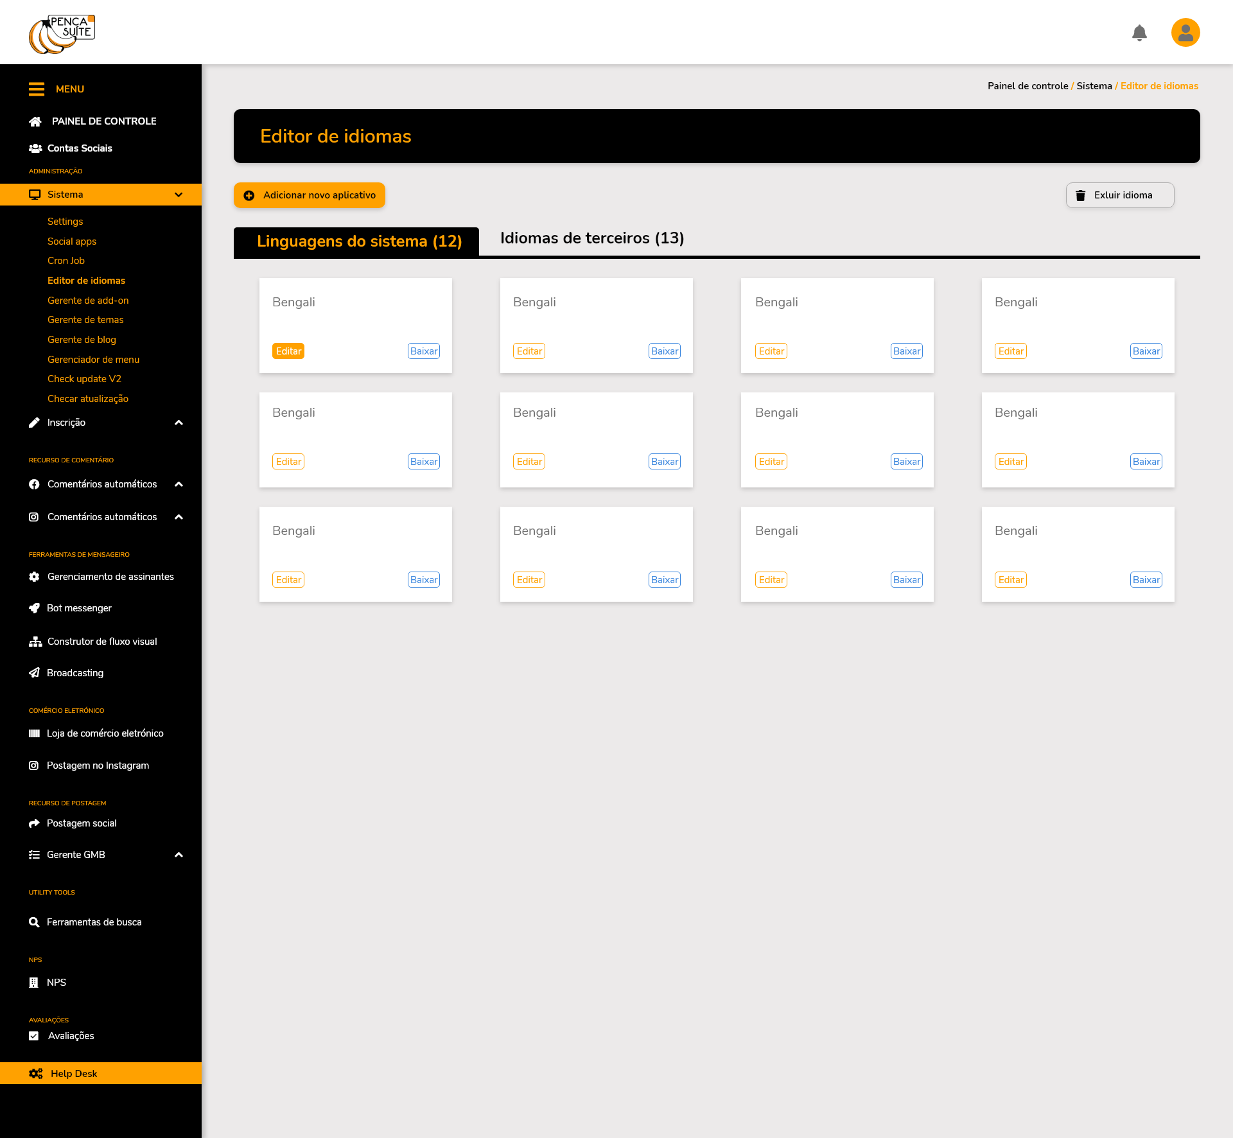Screen dimensions: 1233x1138
Task: Switch to Idiomas de terceiros tab
Action: coord(592,238)
